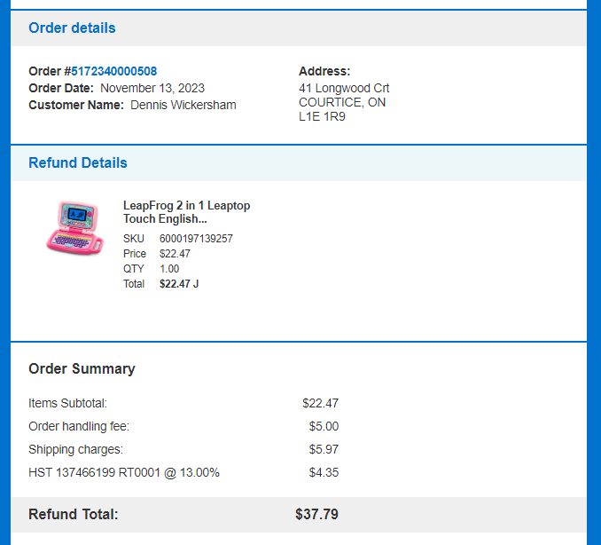
Task: Click the Refund Total label
Action: 74,514
